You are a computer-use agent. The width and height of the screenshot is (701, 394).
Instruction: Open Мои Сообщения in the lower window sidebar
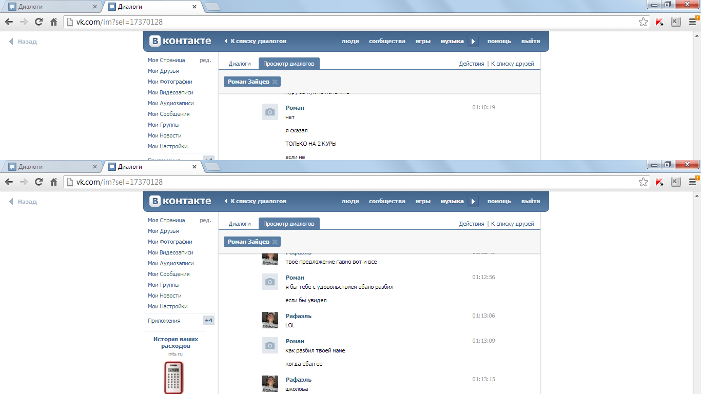pos(169,274)
